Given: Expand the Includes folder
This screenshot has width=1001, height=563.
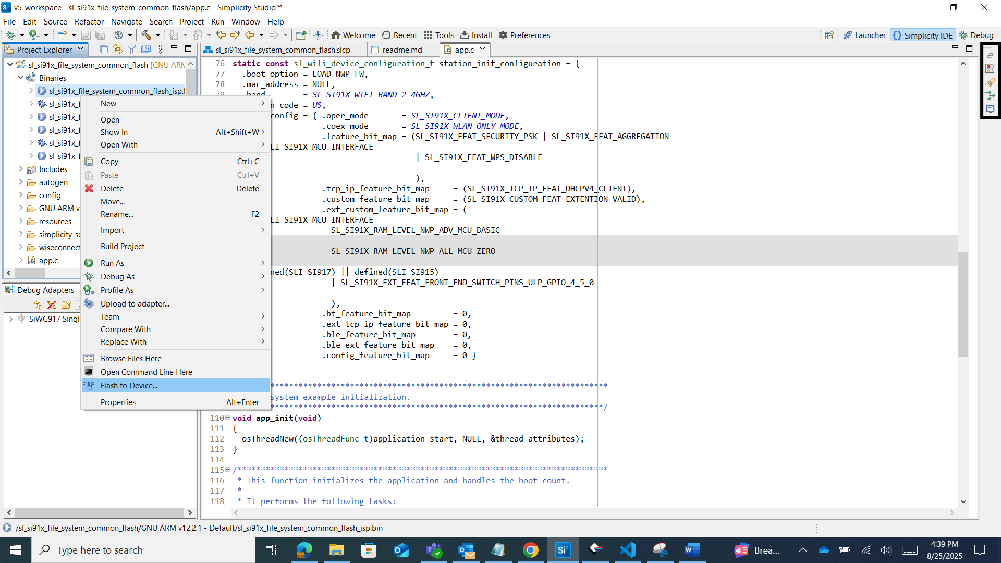Looking at the screenshot, I should pyautogui.click(x=20, y=169).
